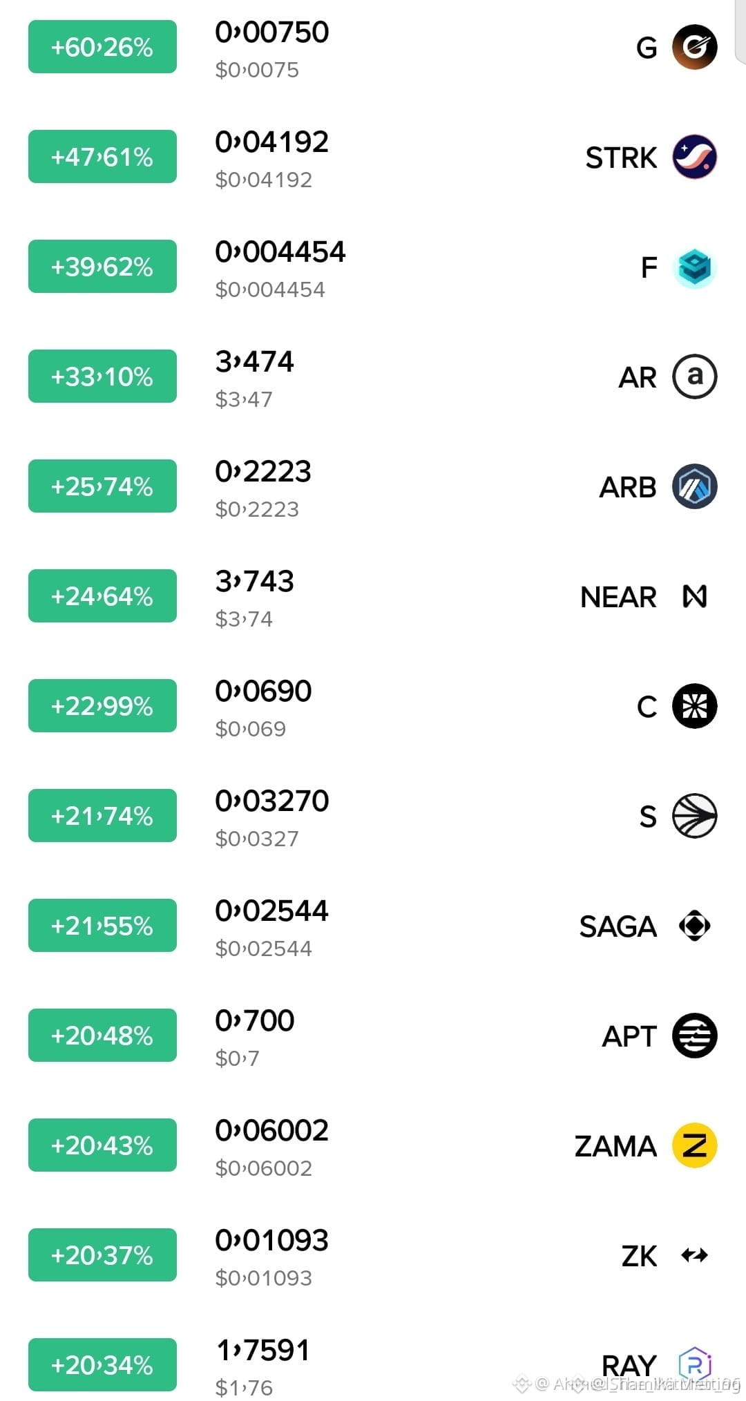The image size is (746, 1401).
Task: Tap the APT Aptos logo icon
Action: tap(695, 1036)
